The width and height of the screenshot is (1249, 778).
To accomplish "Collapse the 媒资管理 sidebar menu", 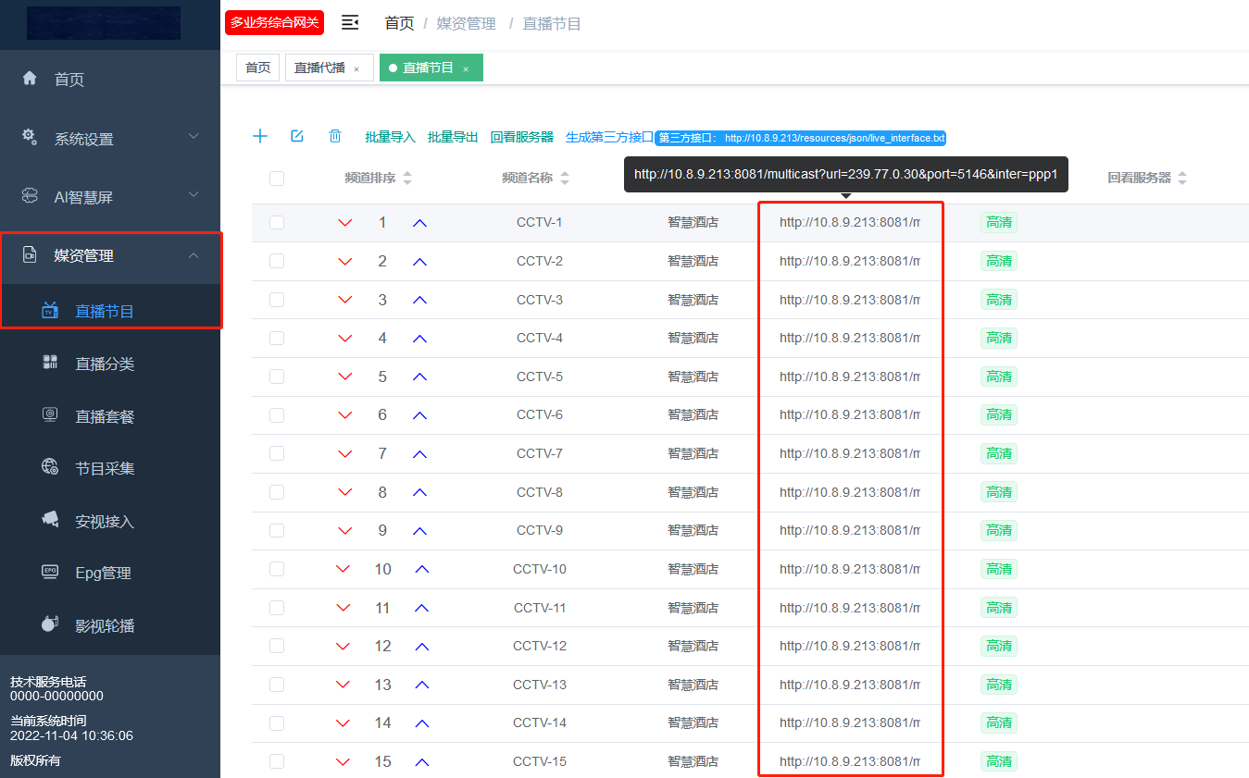I will pos(110,255).
